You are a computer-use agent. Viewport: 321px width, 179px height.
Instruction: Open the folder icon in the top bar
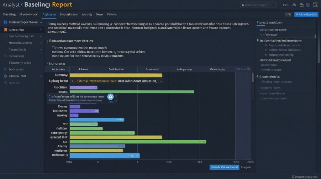click(302, 5)
